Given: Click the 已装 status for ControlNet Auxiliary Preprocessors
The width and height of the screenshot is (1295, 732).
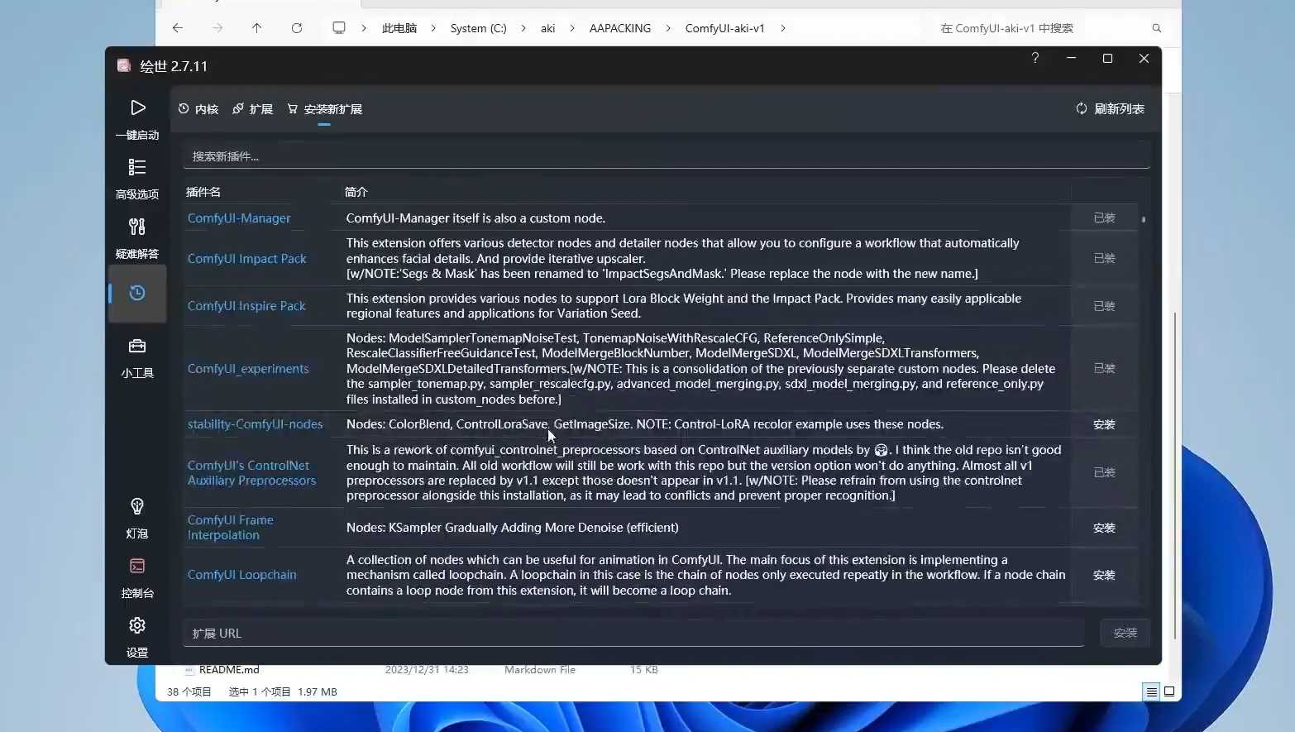Looking at the screenshot, I should (1104, 473).
